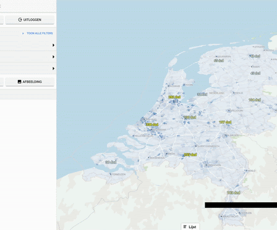Image resolution: width=277 pixels, height=230 pixels.
Task: Click the small triangle before TOON ALLE FILTERS
Action: (x=23, y=33)
